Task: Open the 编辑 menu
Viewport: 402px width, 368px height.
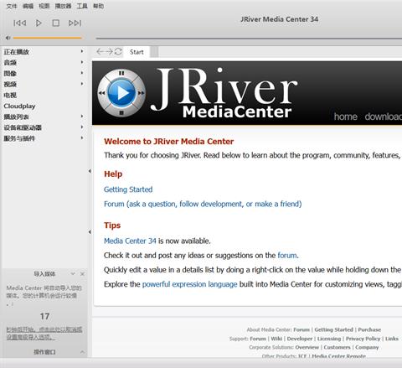Action: 28,6
